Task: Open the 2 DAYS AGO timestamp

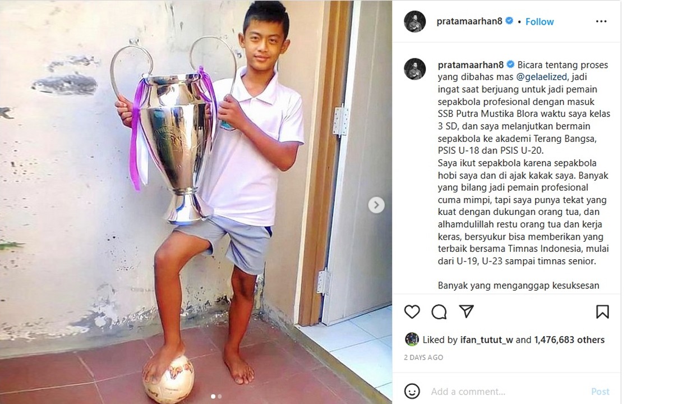Action: [x=423, y=357]
